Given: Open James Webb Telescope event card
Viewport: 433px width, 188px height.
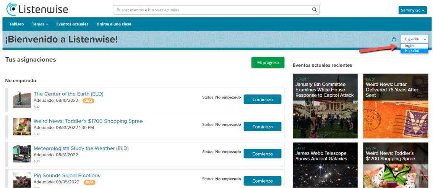Looking at the screenshot, I should [x=325, y=165].
